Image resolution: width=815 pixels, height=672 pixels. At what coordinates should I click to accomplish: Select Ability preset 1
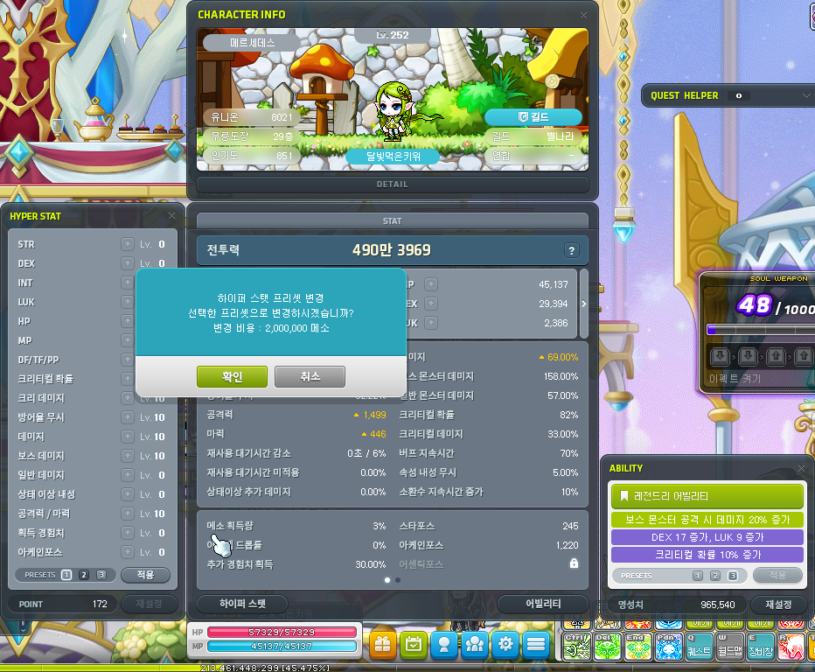pyautogui.click(x=698, y=576)
